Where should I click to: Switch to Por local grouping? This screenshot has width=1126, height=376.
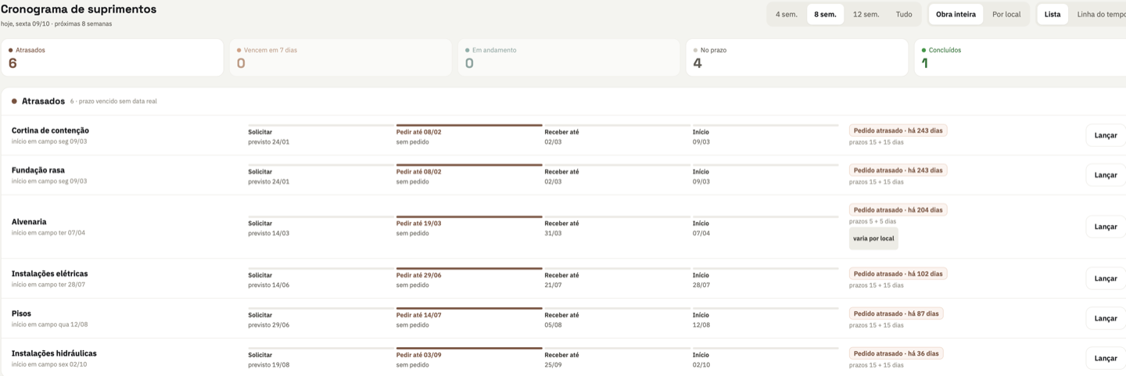pos(1006,14)
